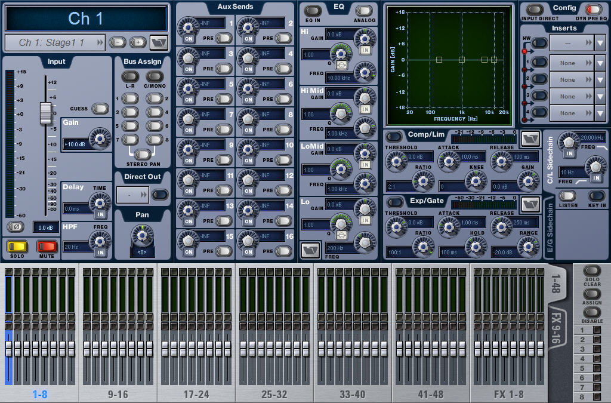Select the 25-32 channel bank
The height and width of the screenshot is (403, 611).
click(x=274, y=395)
